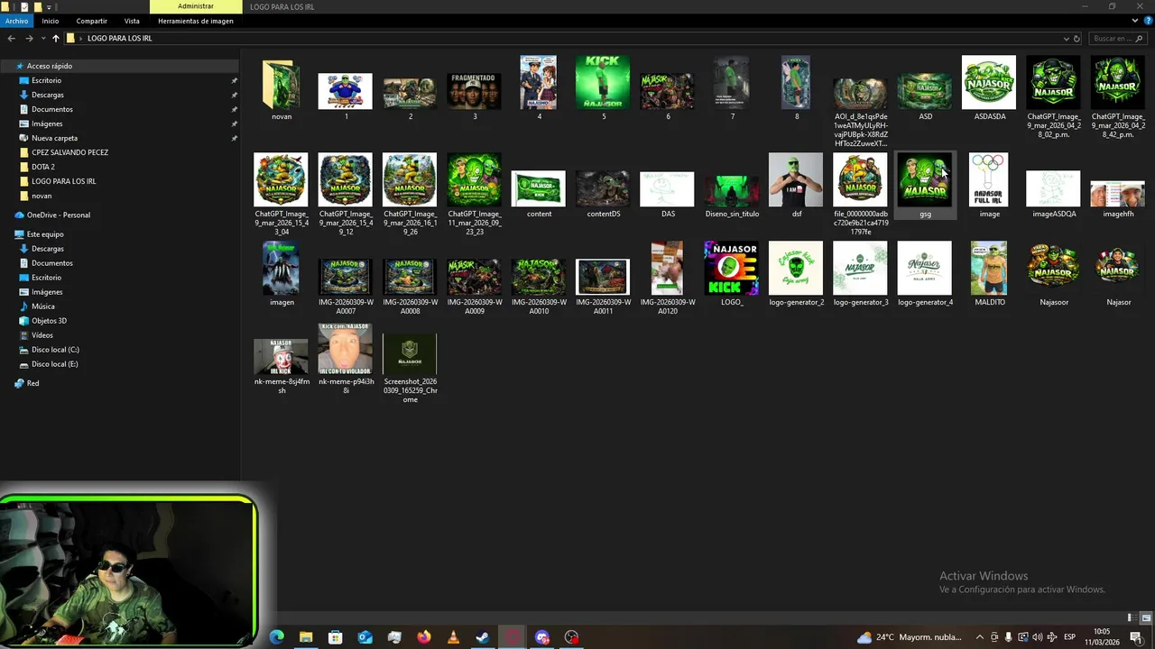Select Escritorio under Acceso rápido
The height and width of the screenshot is (649, 1155).
[x=47, y=80]
